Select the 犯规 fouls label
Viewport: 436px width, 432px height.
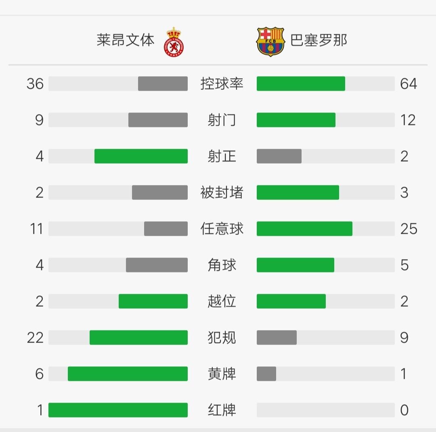(222, 338)
